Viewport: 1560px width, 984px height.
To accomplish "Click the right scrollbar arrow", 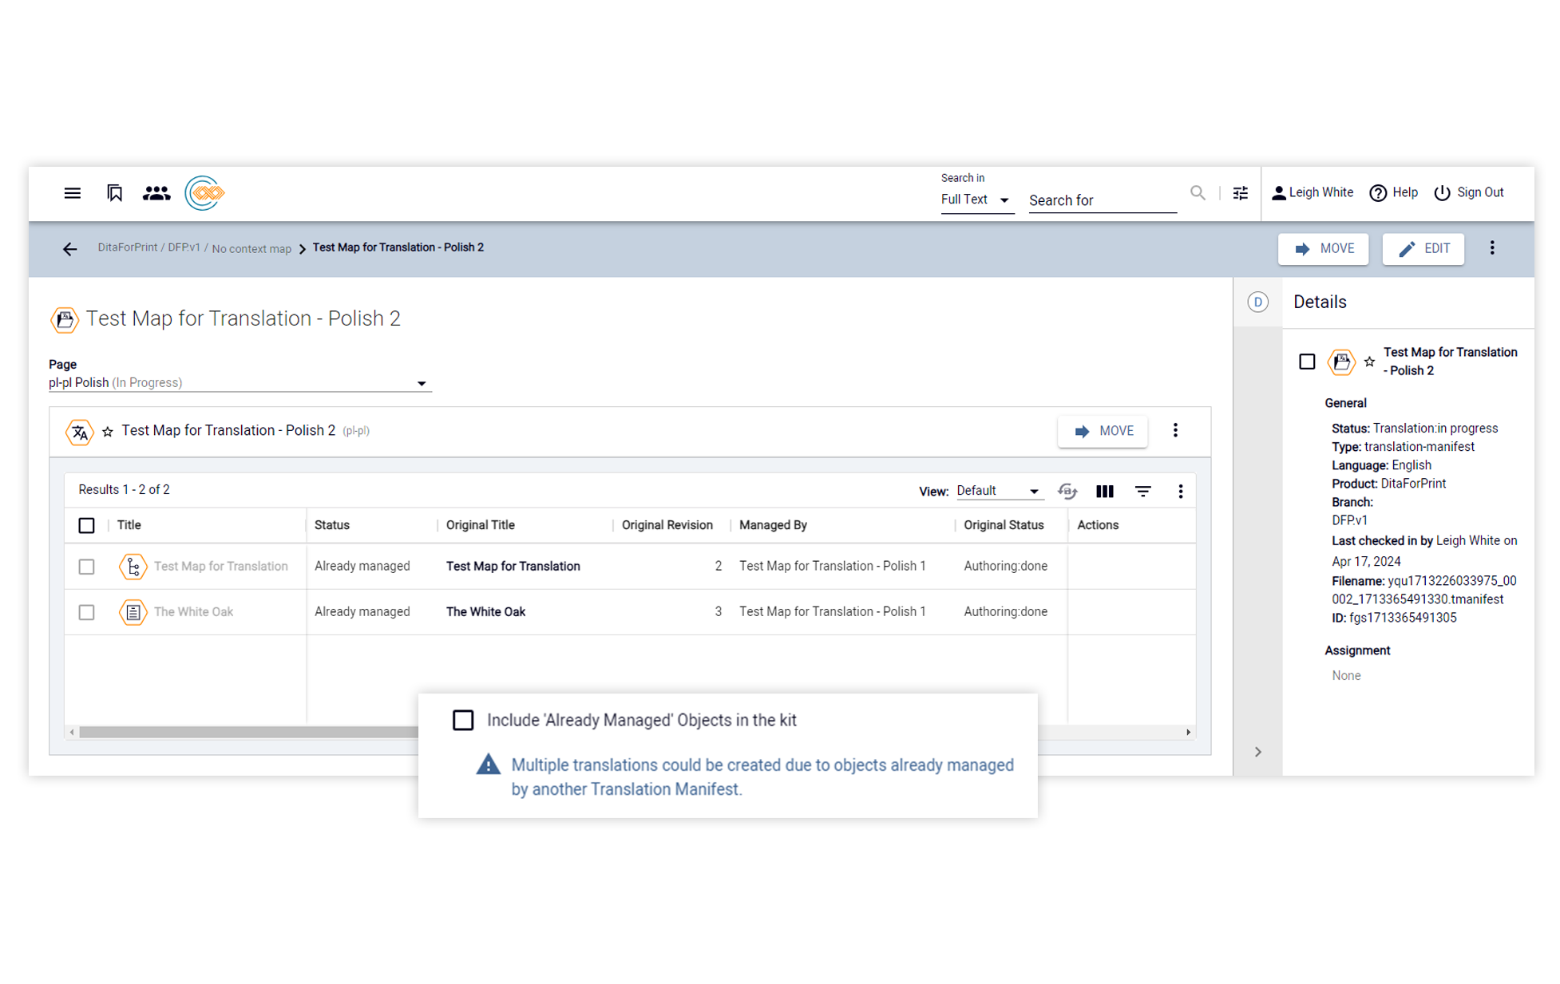I will click(x=1188, y=732).
